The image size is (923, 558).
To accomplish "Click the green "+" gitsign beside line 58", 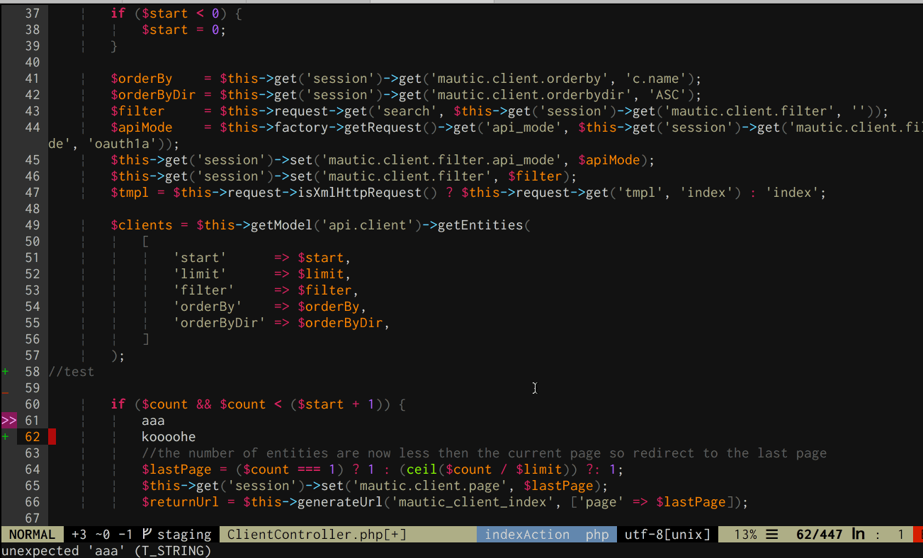I will [4, 371].
